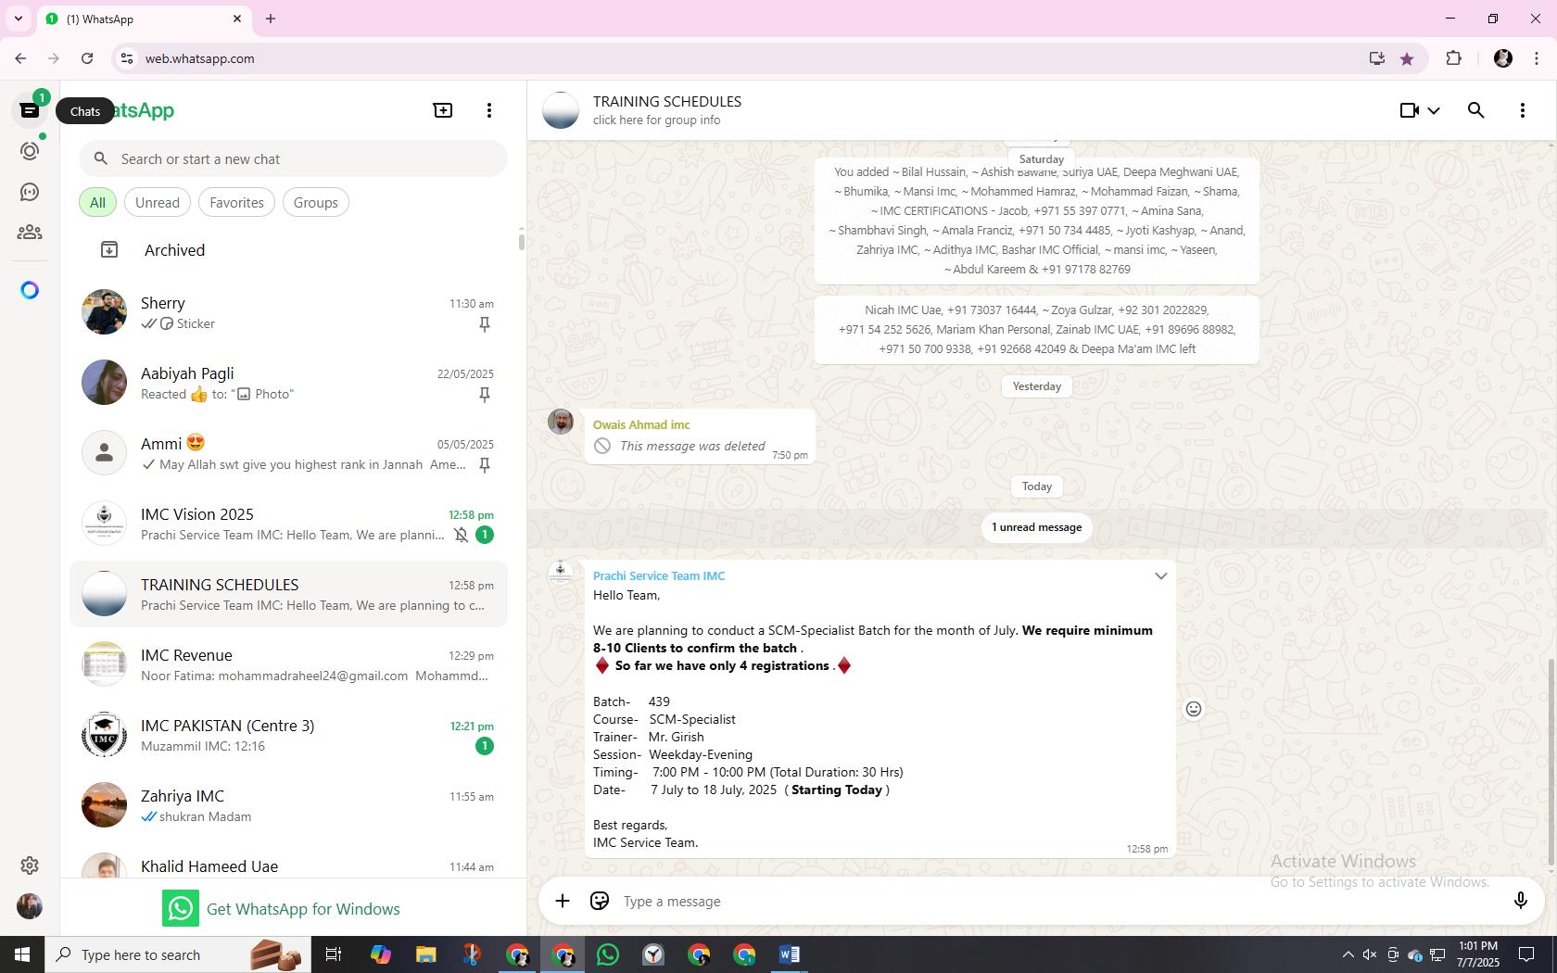The image size is (1557, 973).
Task: Search within the chat using the magnifier icon
Action: 1476,110
